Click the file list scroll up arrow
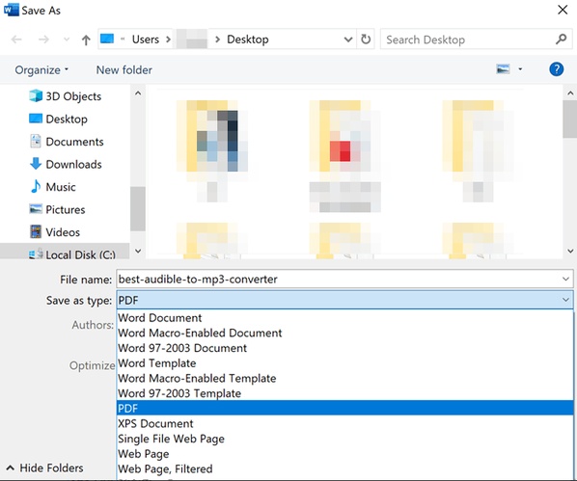This screenshot has height=481, width=577. (570, 94)
